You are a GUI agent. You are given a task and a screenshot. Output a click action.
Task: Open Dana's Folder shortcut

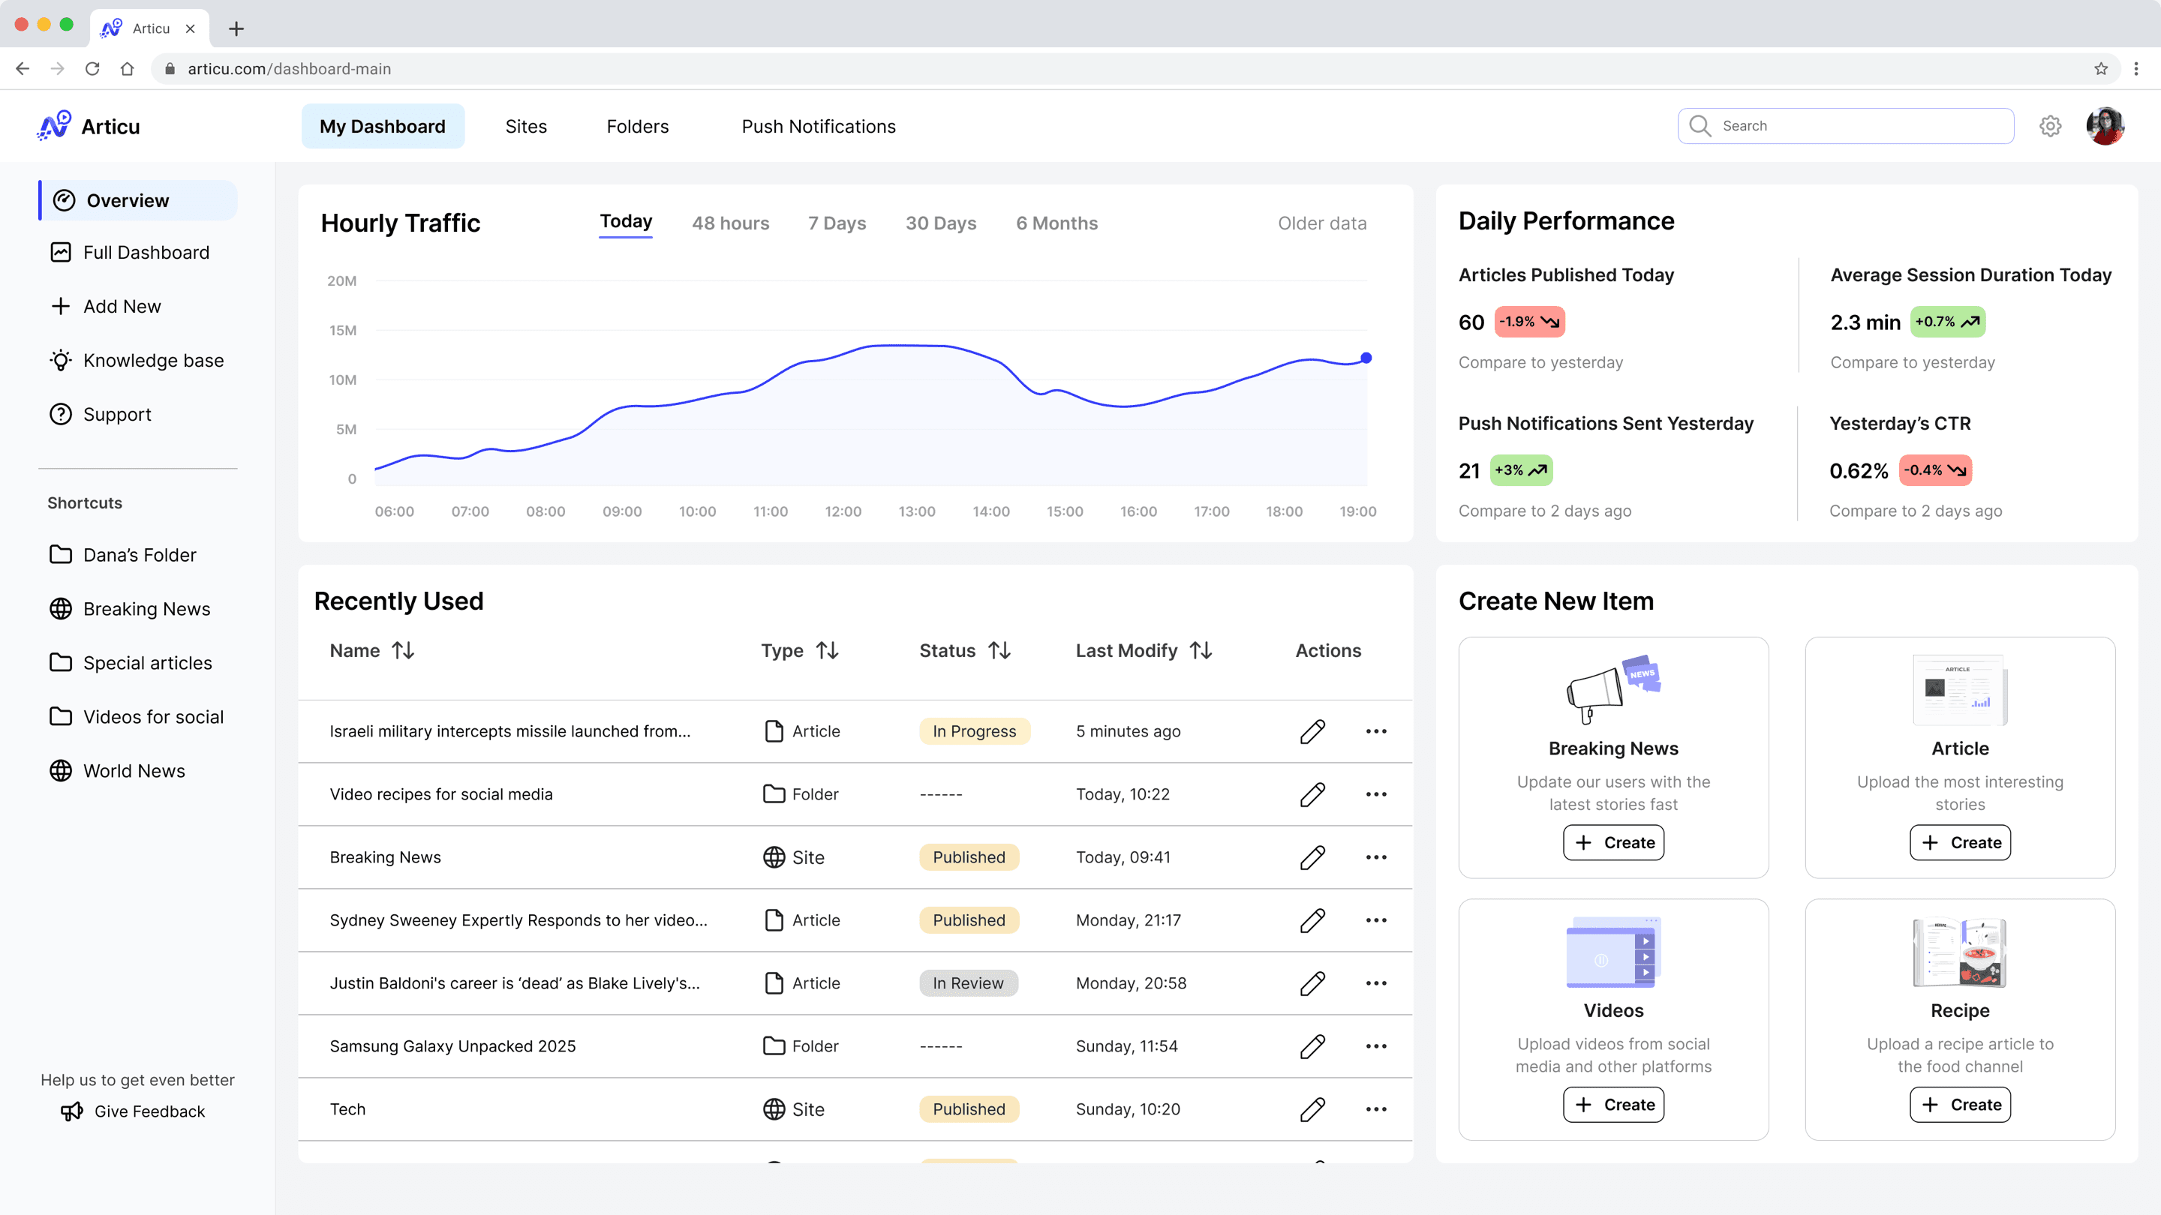[123, 555]
